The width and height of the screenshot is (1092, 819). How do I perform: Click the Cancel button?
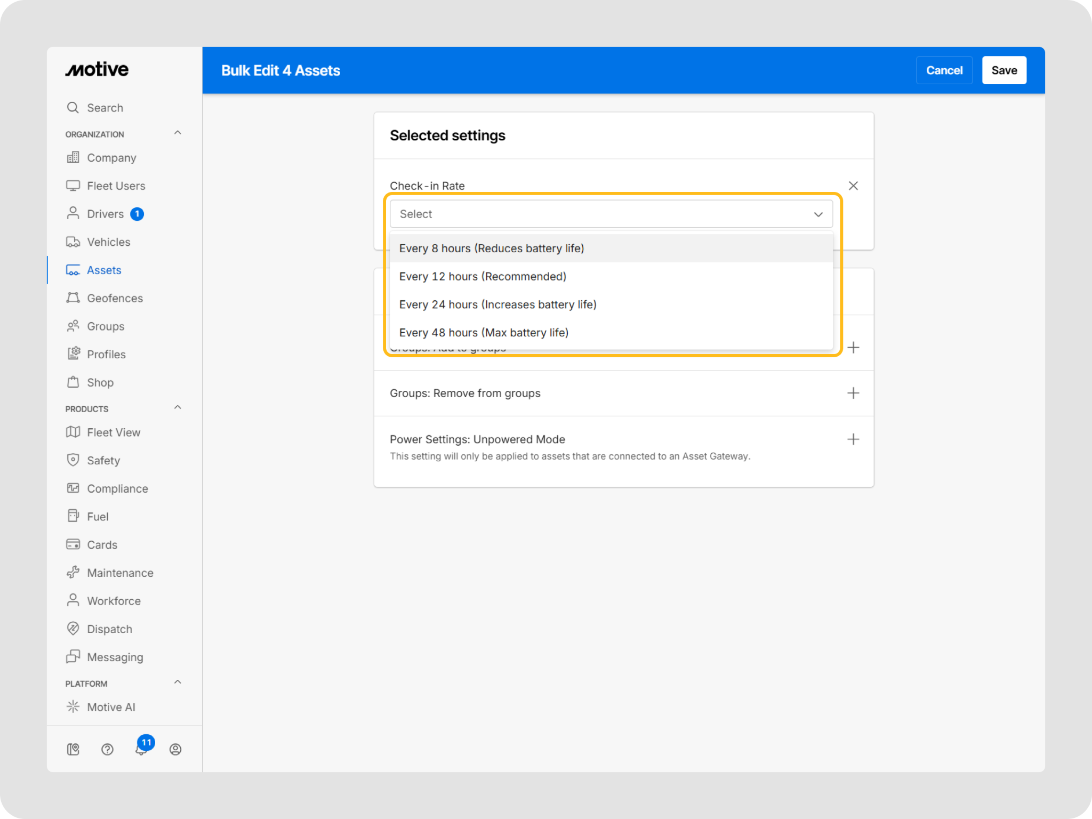(944, 70)
